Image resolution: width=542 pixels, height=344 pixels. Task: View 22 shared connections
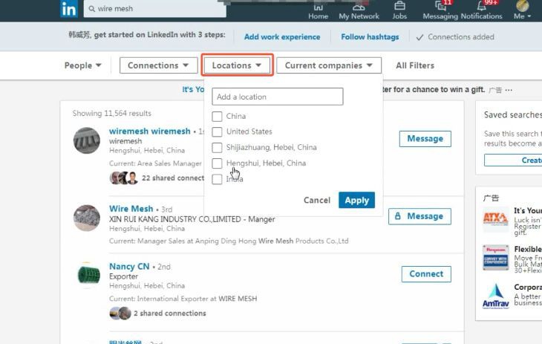click(x=173, y=178)
